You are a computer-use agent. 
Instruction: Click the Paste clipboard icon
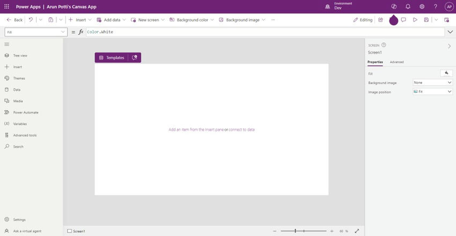(51, 20)
